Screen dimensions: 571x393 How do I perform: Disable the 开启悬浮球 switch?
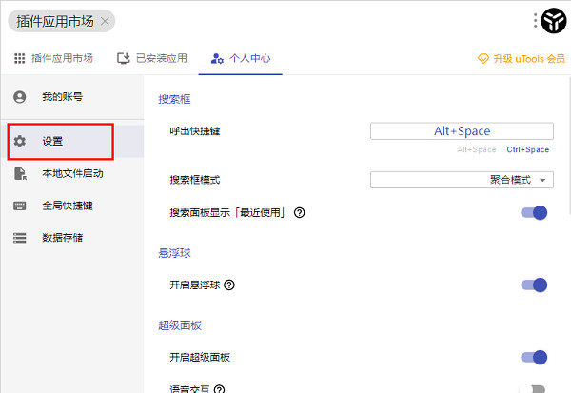click(534, 285)
